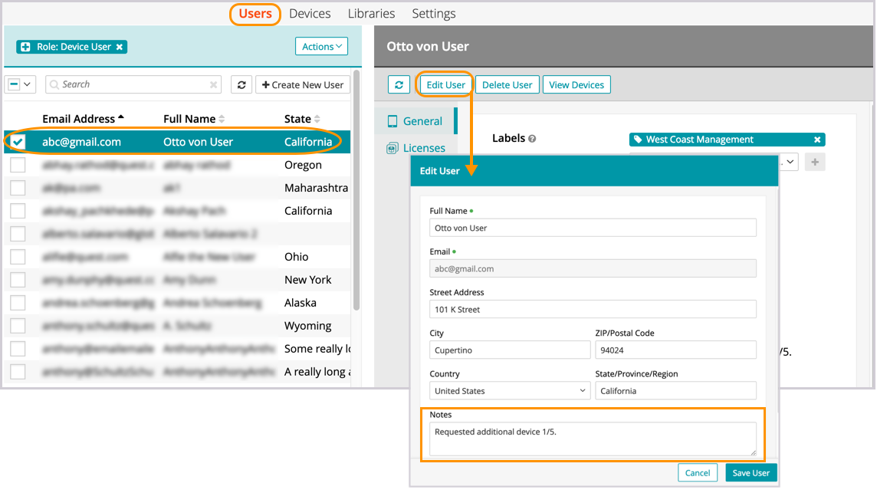Click into the Notes text area

(x=592, y=439)
